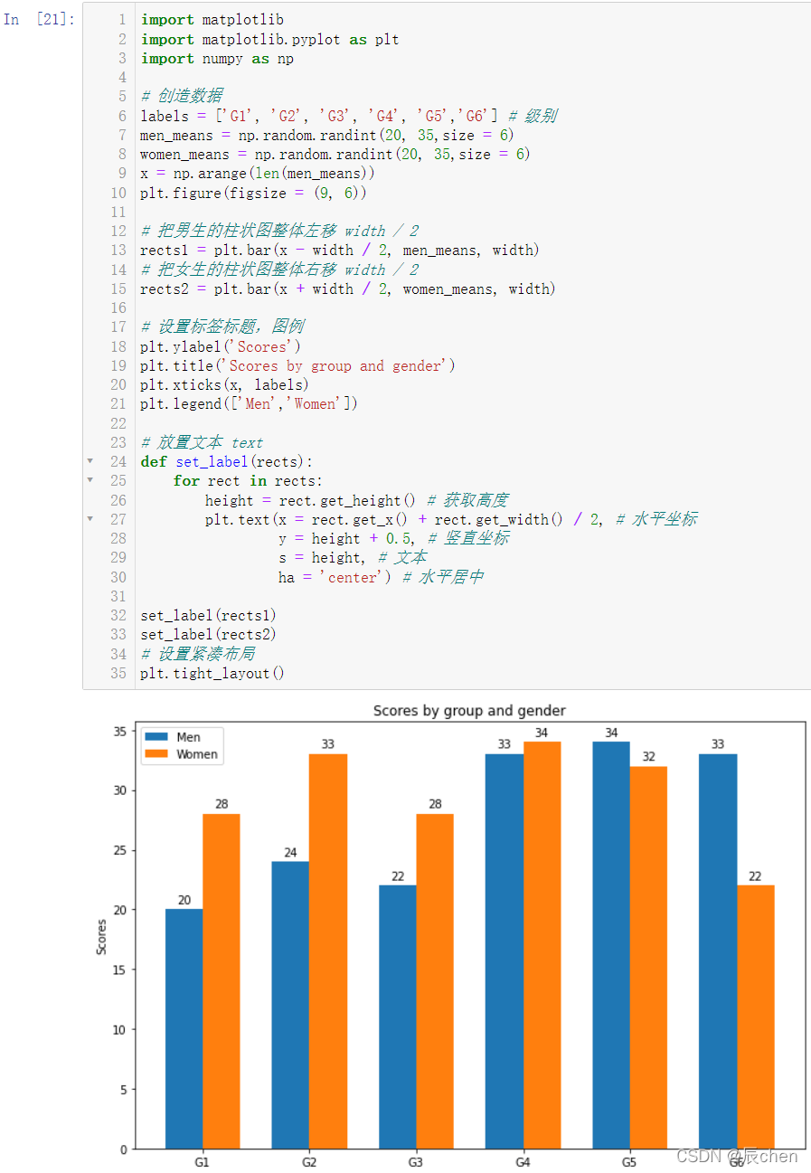Image resolution: width=811 pixels, height=1173 pixels.
Task: Click the 'Women' legend label
Action: (x=196, y=754)
